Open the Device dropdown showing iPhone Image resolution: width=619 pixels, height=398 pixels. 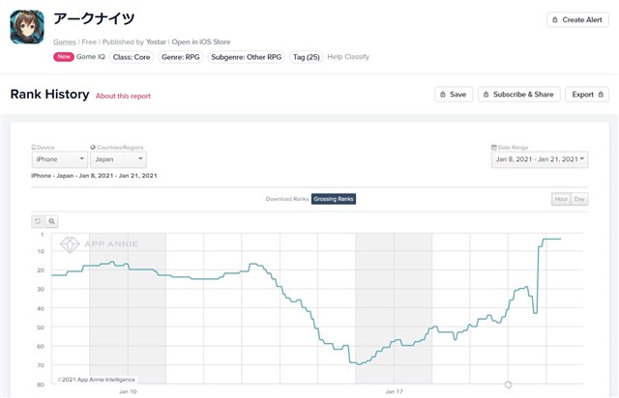point(60,159)
